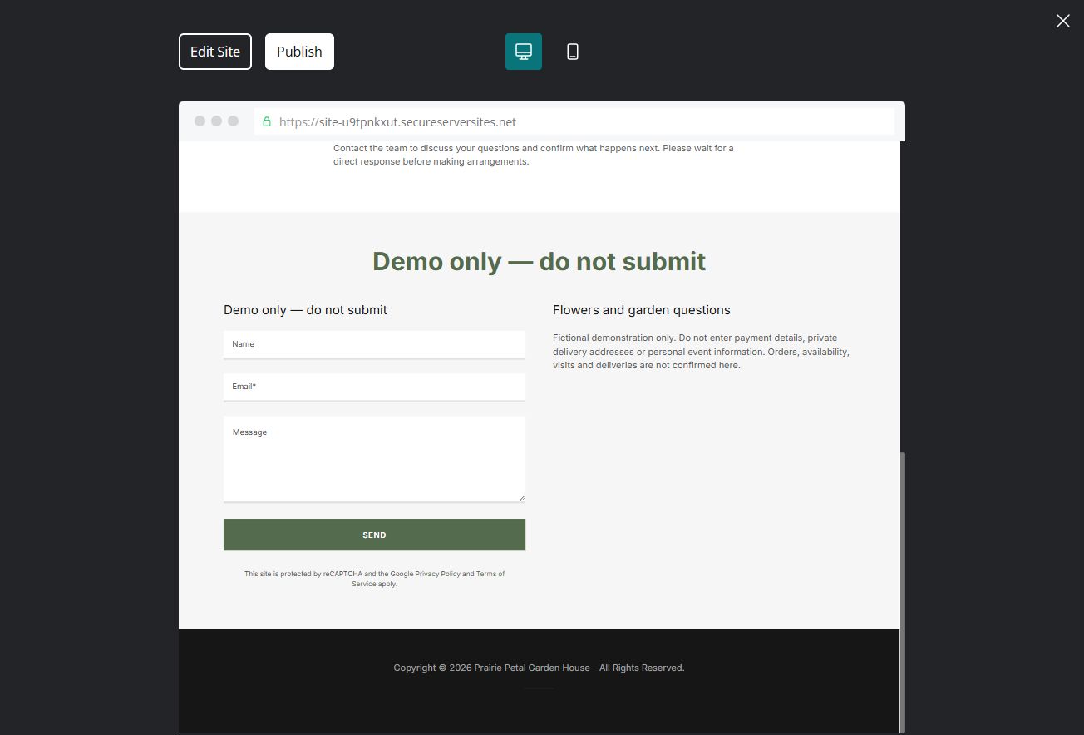Close the site preview
Viewport: 1084px width, 735px height.
point(1062,21)
